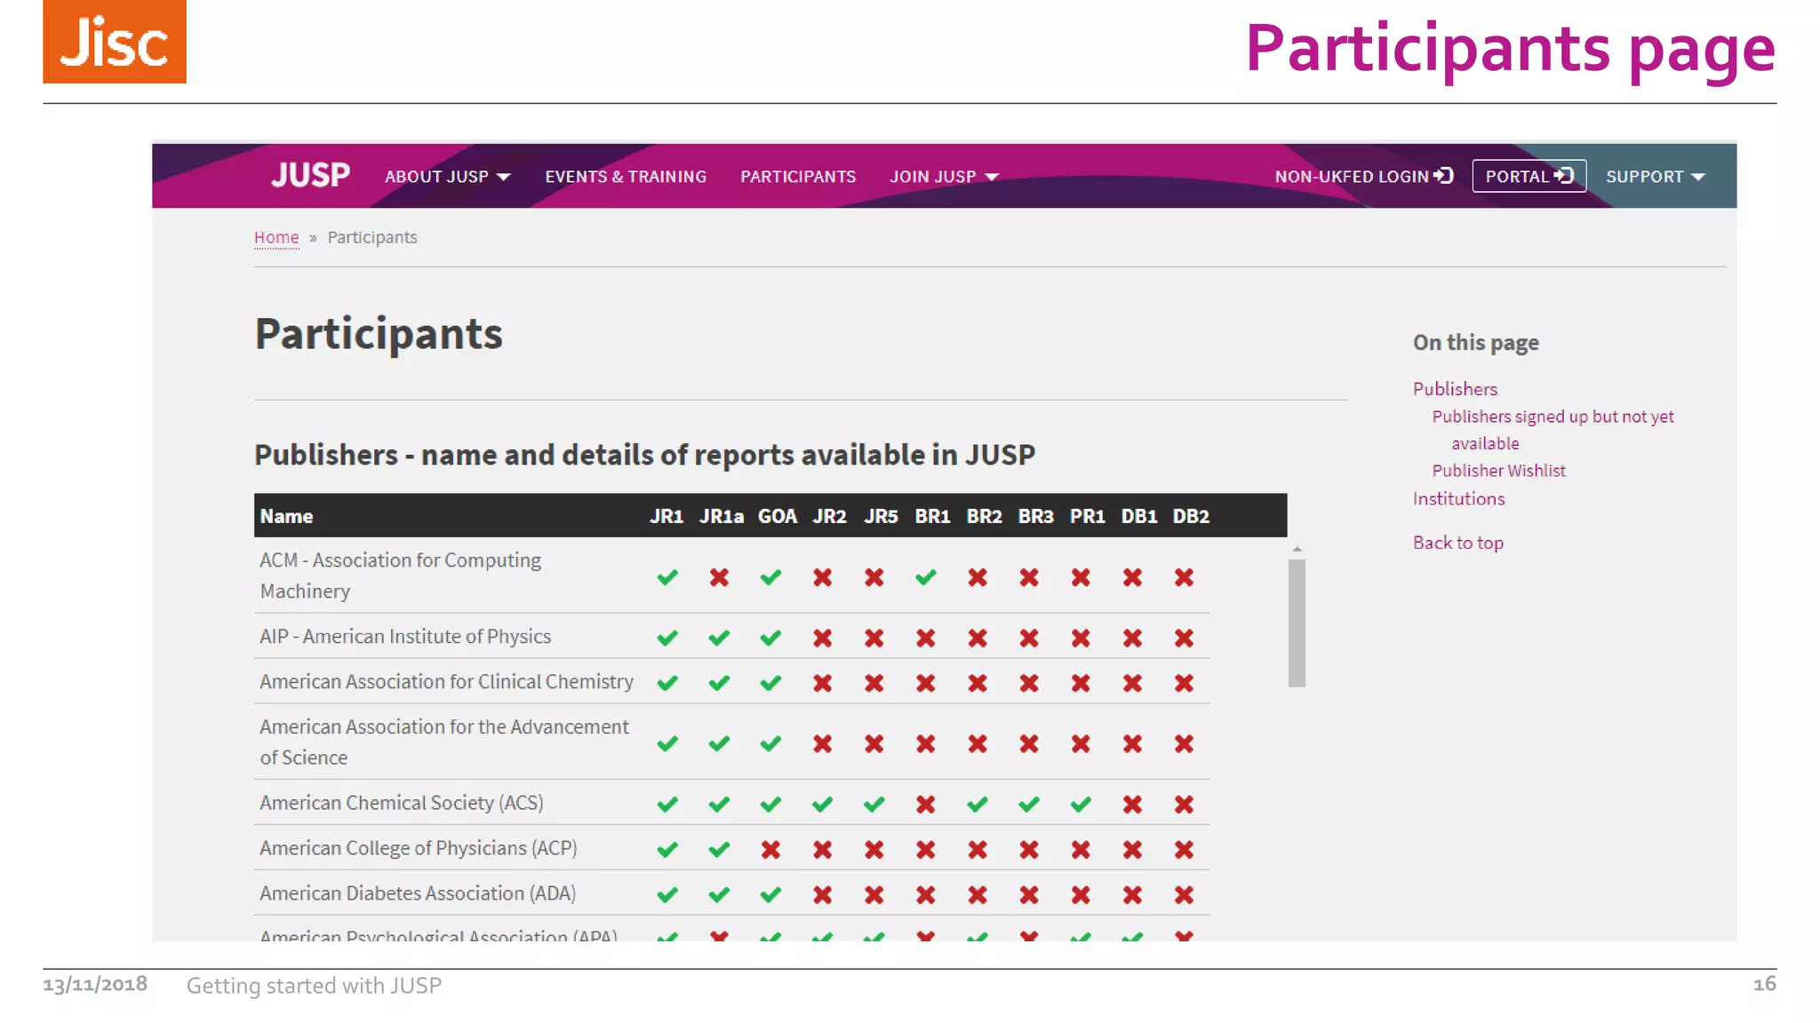Click American Diabetes Association's JR1a checkmark

(x=719, y=895)
